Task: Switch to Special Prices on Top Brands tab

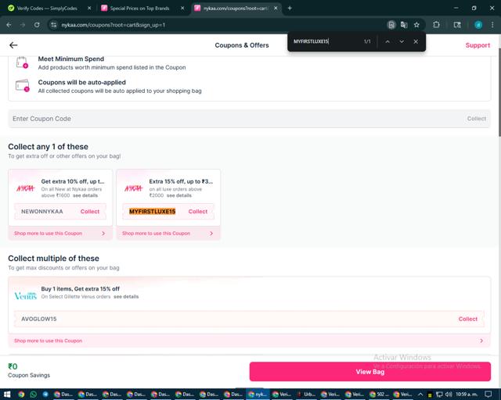Action: 139,9
